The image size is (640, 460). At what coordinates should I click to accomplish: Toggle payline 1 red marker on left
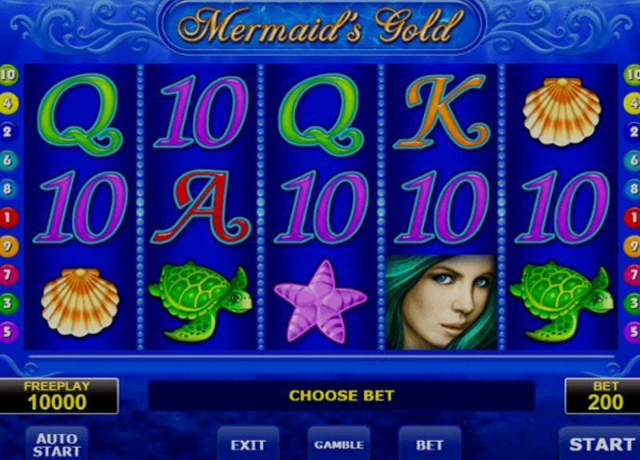tap(8, 217)
